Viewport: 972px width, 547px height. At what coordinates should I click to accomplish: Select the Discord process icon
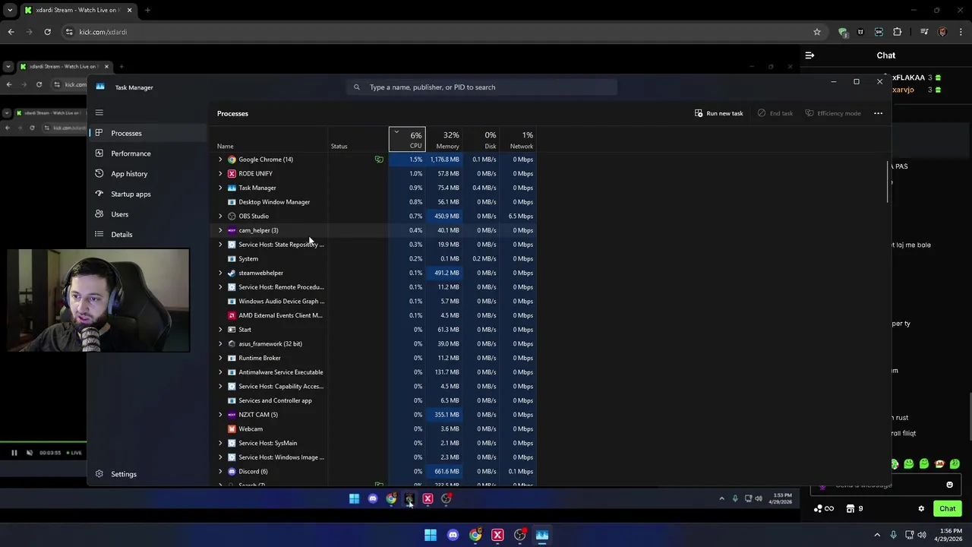point(232,471)
